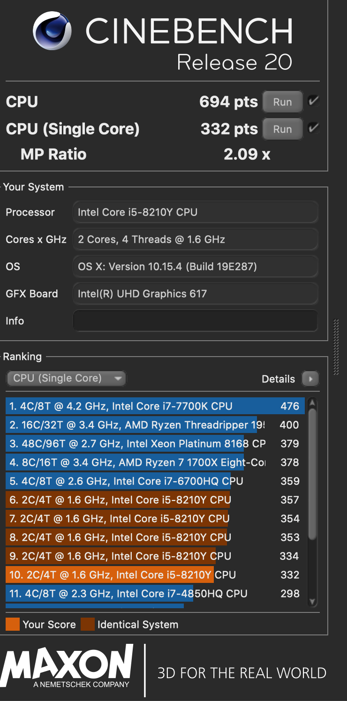The height and width of the screenshot is (701, 347).
Task: Click the MP Ratio 2.09 x value
Action: pos(247,154)
